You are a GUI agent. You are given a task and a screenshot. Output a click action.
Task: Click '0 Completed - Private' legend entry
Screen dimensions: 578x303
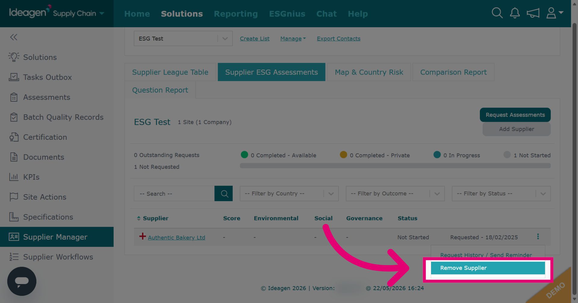tap(375, 155)
